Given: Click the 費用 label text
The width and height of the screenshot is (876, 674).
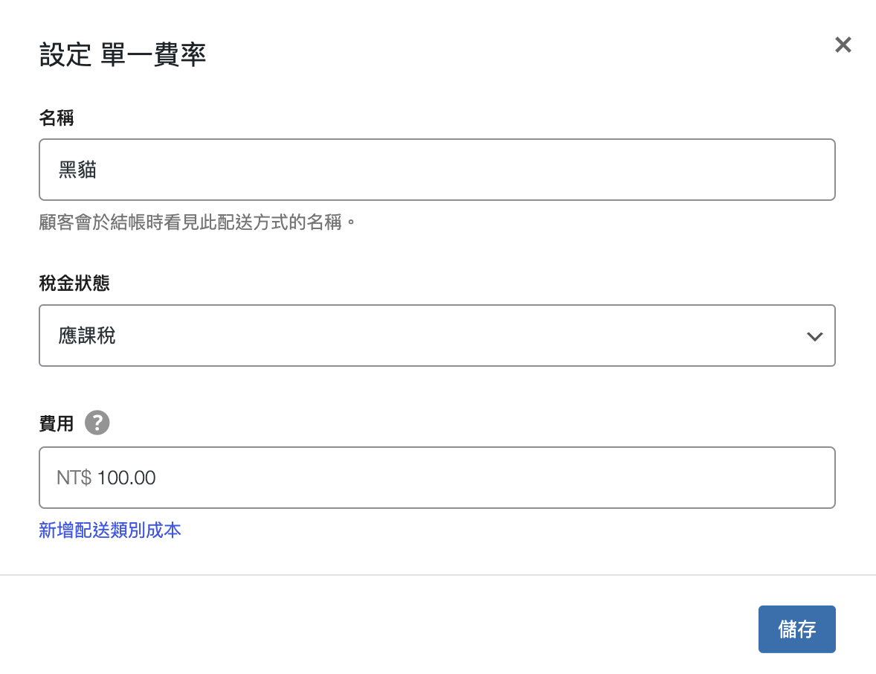Looking at the screenshot, I should click(57, 424).
